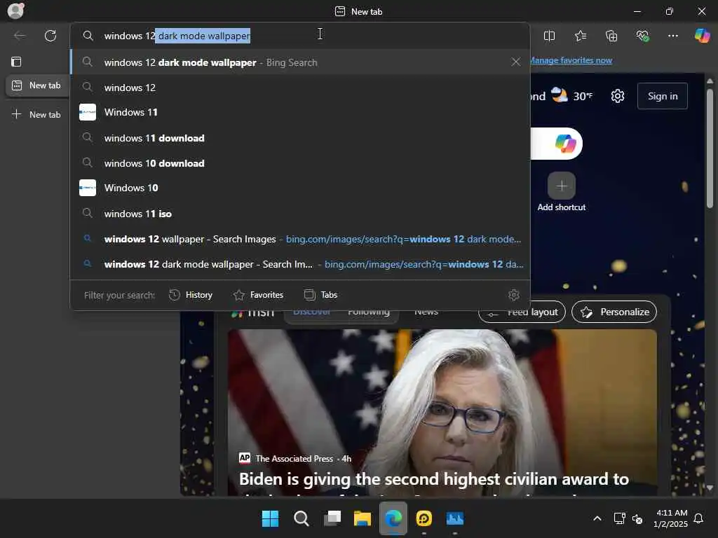718x538 pixels.
Task: Open the blue chart app in taskbar
Action: [x=454, y=518]
